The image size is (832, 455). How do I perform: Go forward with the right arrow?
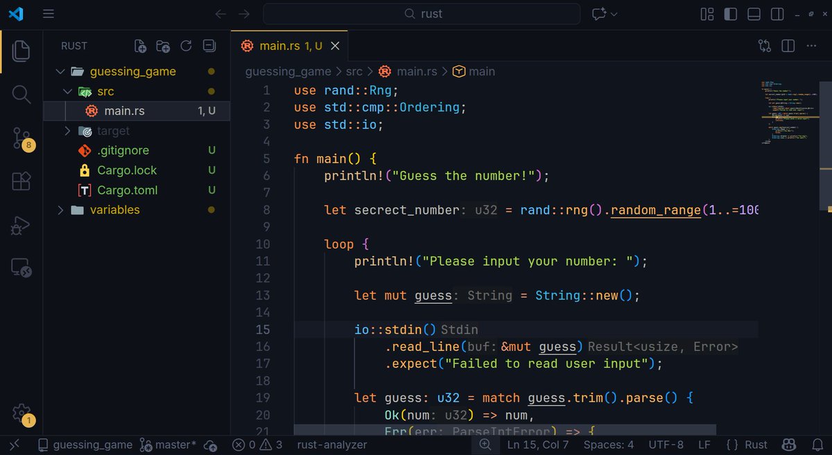243,14
